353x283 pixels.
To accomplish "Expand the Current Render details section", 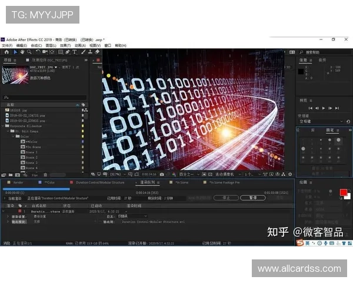I will [5, 198].
